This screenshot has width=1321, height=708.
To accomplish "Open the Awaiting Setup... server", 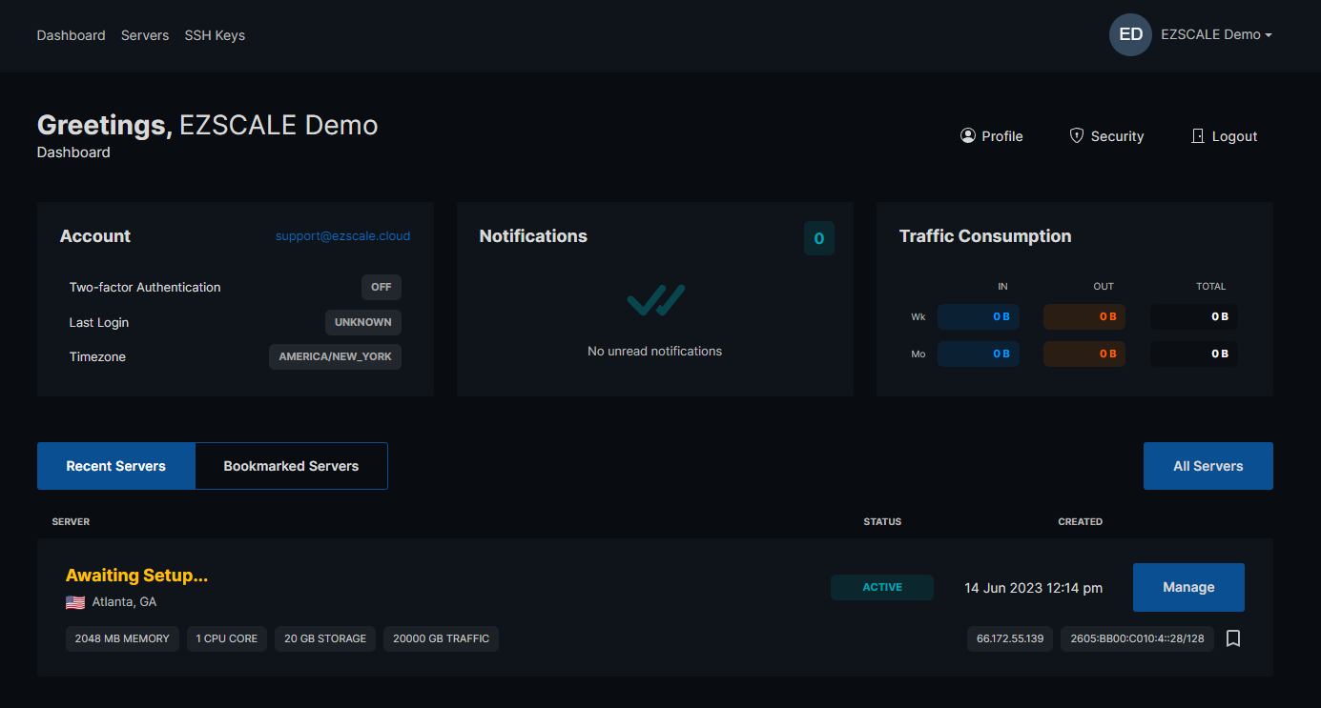I will [x=136, y=576].
